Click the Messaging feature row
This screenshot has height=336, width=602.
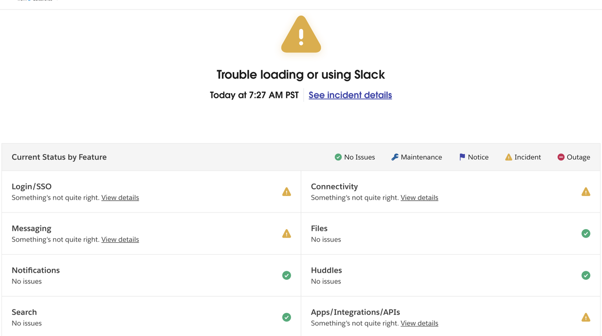click(150, 233)
